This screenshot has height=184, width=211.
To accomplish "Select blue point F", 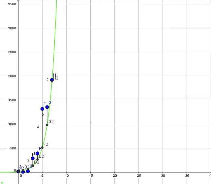I will tap(42, 109).
